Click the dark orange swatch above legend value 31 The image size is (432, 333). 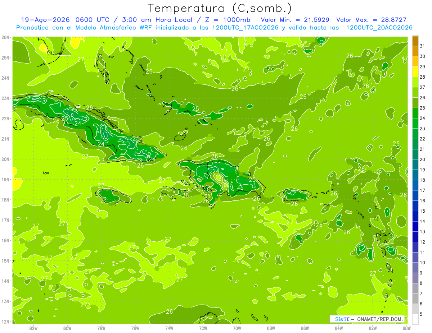pos(415,41)
